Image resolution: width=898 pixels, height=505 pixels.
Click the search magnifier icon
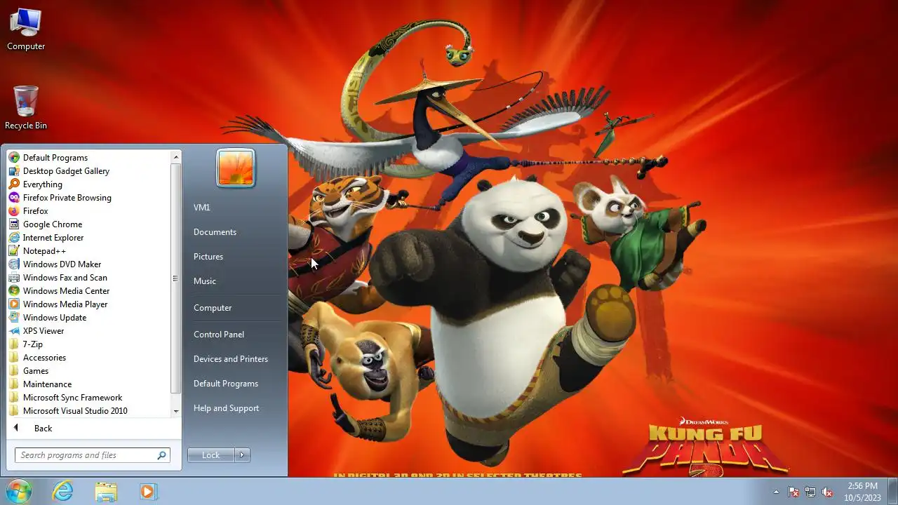pyautogui.click(x=162, y=455)
